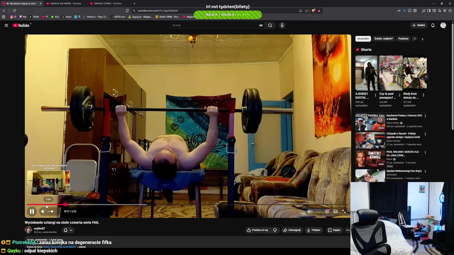Open options for Bezdomni Polacy video
This screenshot has width=454, height=255.
pos(425,116)
